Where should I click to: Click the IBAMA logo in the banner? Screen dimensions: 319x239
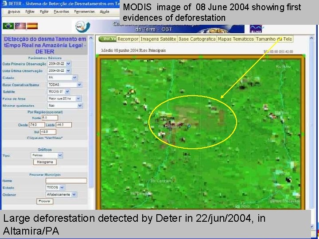256,29
